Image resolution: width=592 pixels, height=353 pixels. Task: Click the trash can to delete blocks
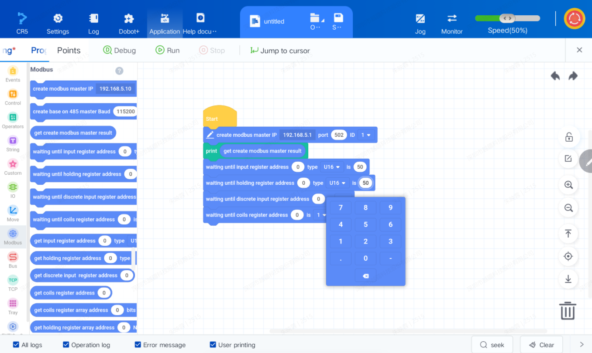point(568,311)
